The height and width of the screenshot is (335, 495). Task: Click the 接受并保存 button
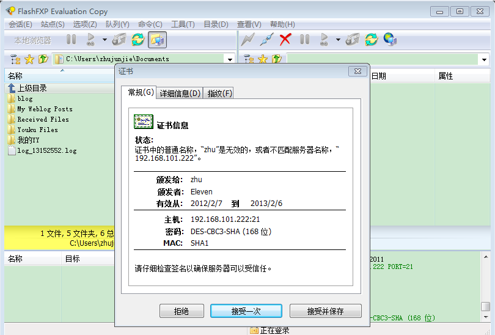click(x=326, y=311)
